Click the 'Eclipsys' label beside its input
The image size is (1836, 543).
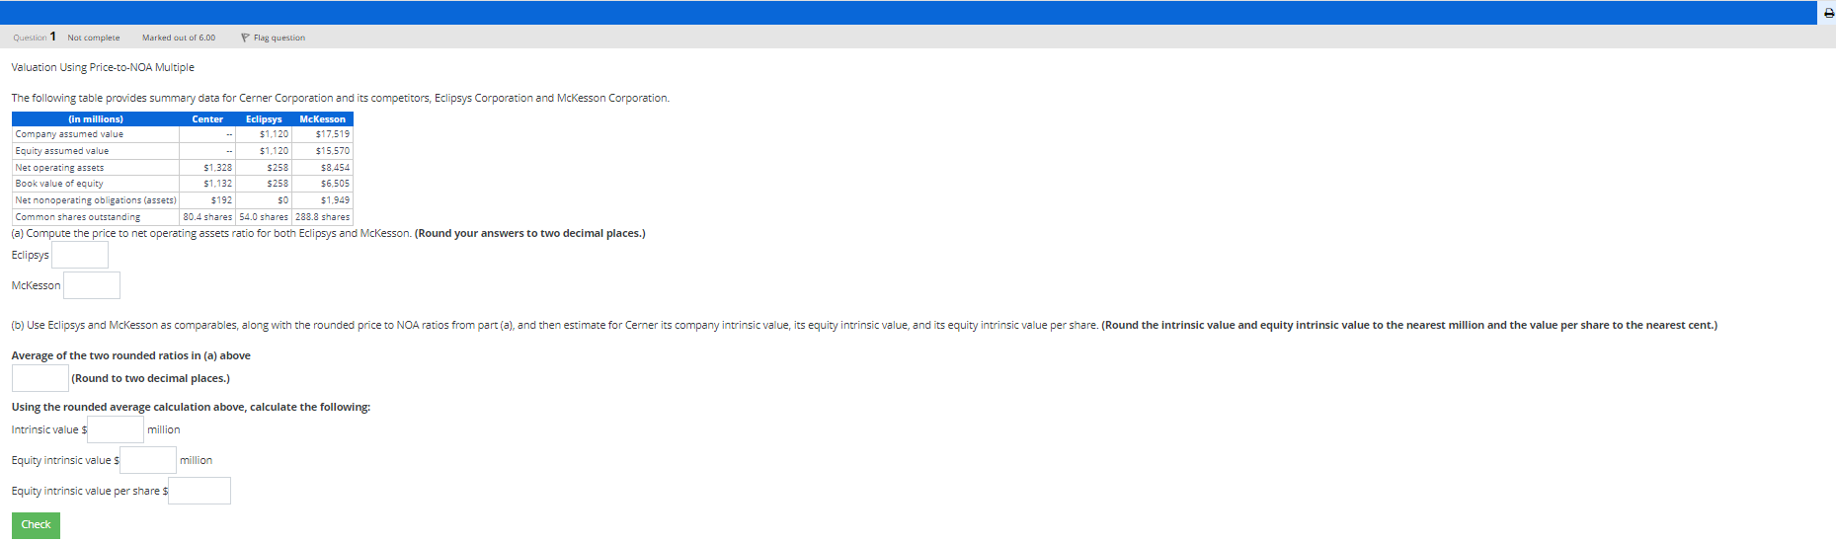click(x=31, y=255)
